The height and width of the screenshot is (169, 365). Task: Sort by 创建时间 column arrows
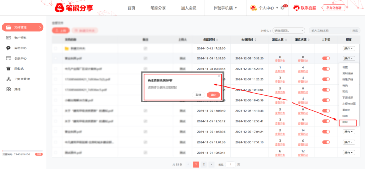pyautogui.click(x=217, y=40)
